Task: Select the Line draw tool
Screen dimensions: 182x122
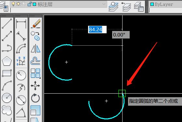Action: (x=7, y=23)
